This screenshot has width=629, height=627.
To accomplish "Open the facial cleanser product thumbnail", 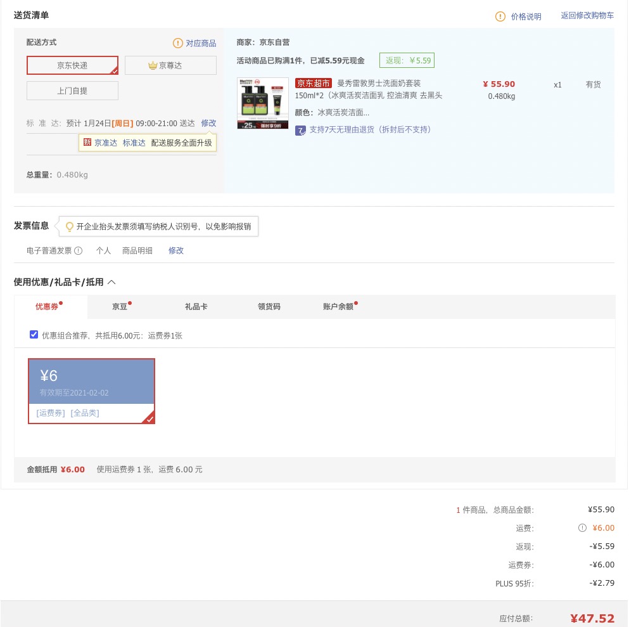I will 263,103.
